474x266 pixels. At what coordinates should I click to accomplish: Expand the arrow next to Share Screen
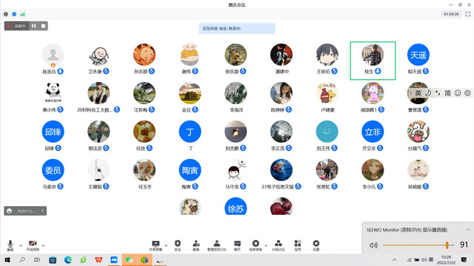(x=166, y=245)
